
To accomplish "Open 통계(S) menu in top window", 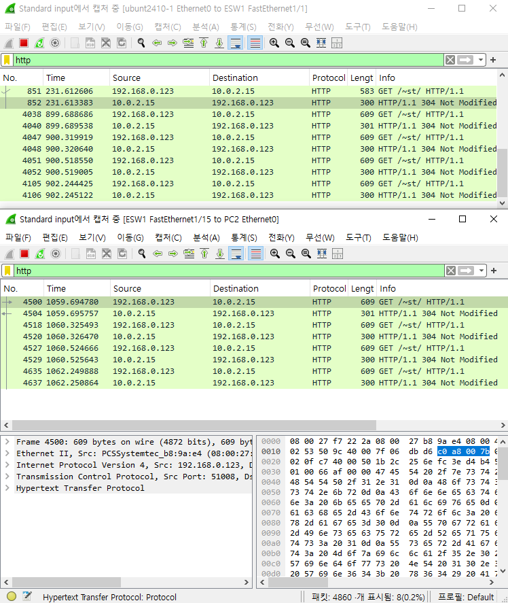I will point(243,27).
